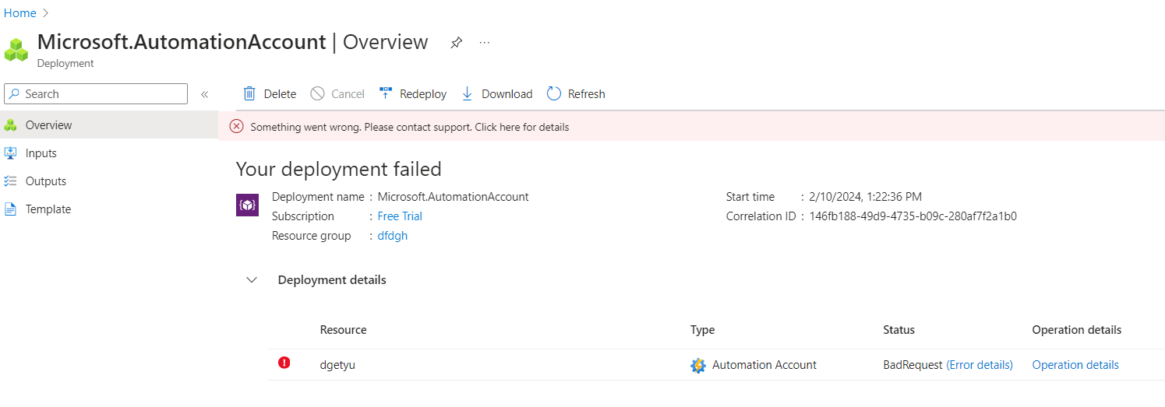Click the Type column header
The image size is (1165, 407).
click(x=702, y=330)
